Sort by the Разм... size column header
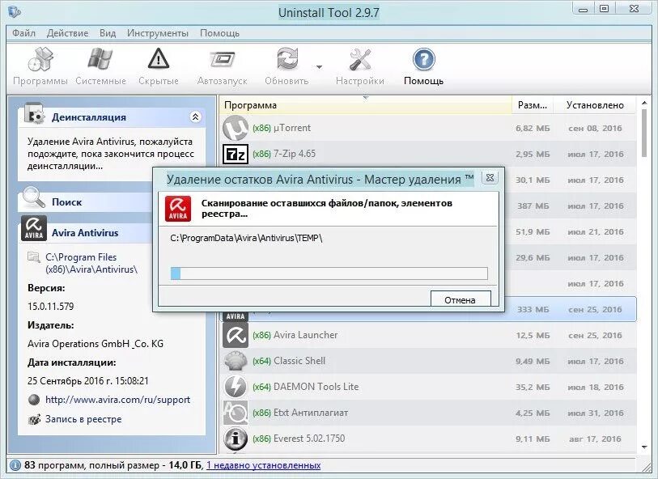The height and width of the screenshot is (479, 658). 533,105
